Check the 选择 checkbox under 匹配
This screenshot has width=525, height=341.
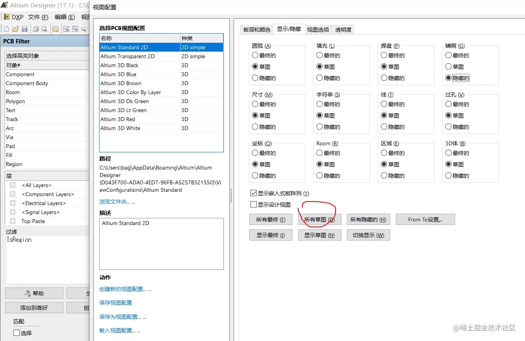(16, 333)
